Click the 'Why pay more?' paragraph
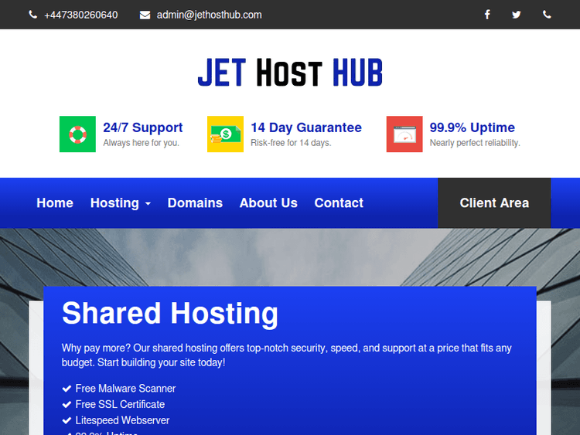Viewport: 580px width, 435px height. (x=287, y=355)
